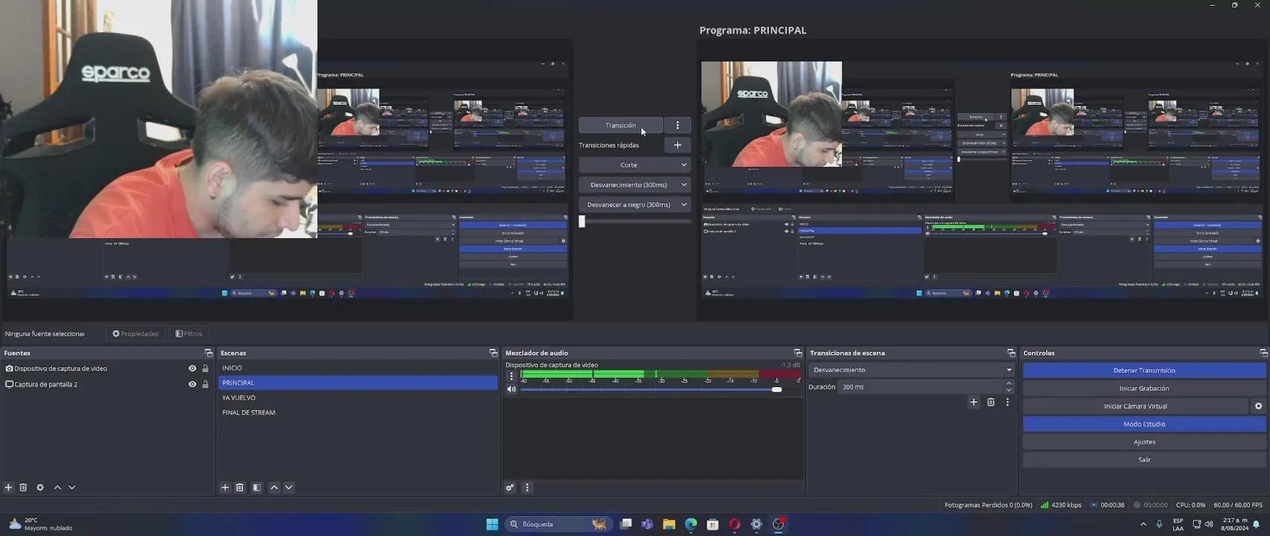1270x536 pixels.
Task: Pop out the Mezclador de audio dock
Action: (x=797, y=353)
